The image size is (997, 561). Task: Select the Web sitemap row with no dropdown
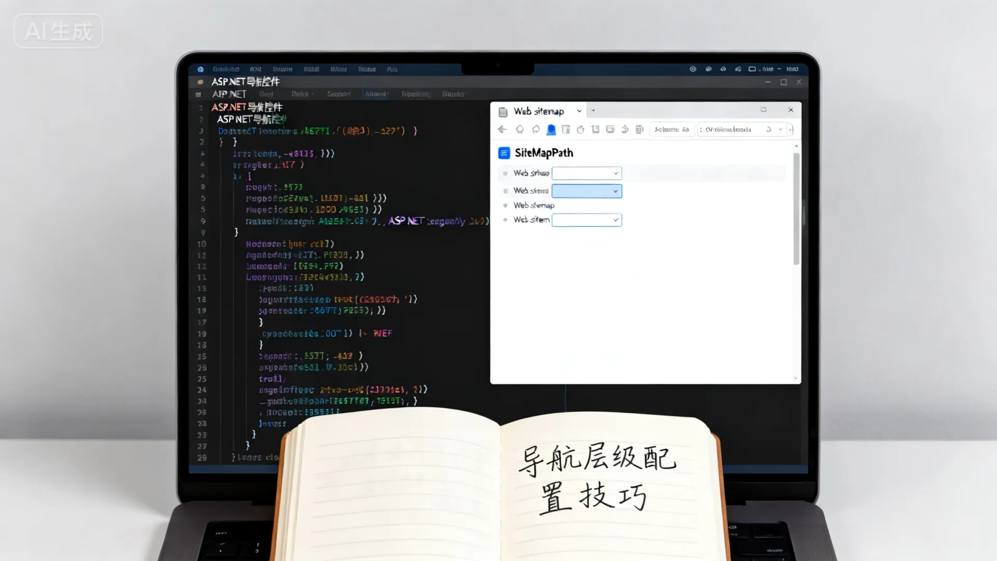pyautogui.click(x=534, y=206)
